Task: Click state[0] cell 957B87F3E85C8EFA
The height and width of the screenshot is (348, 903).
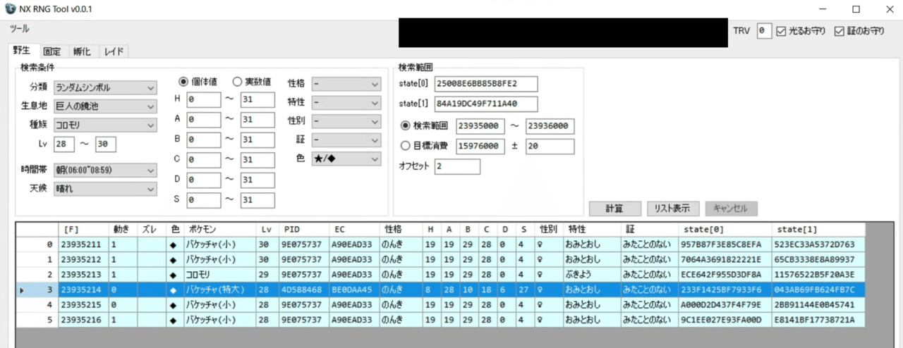Action: click(725, 244)
